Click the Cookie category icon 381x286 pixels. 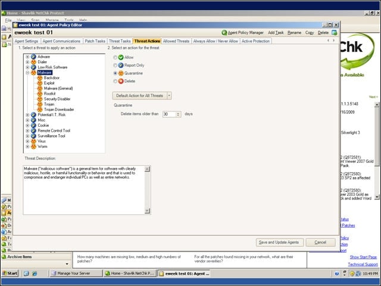[x=33, y=126]
